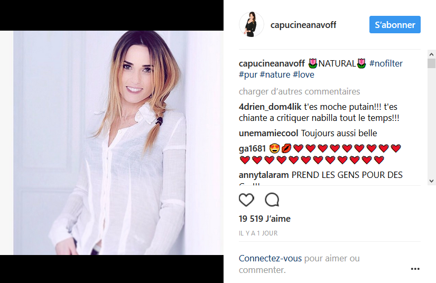Open the three-dots more options menu
Screen dimensions: 436x283
pos(415,269)
